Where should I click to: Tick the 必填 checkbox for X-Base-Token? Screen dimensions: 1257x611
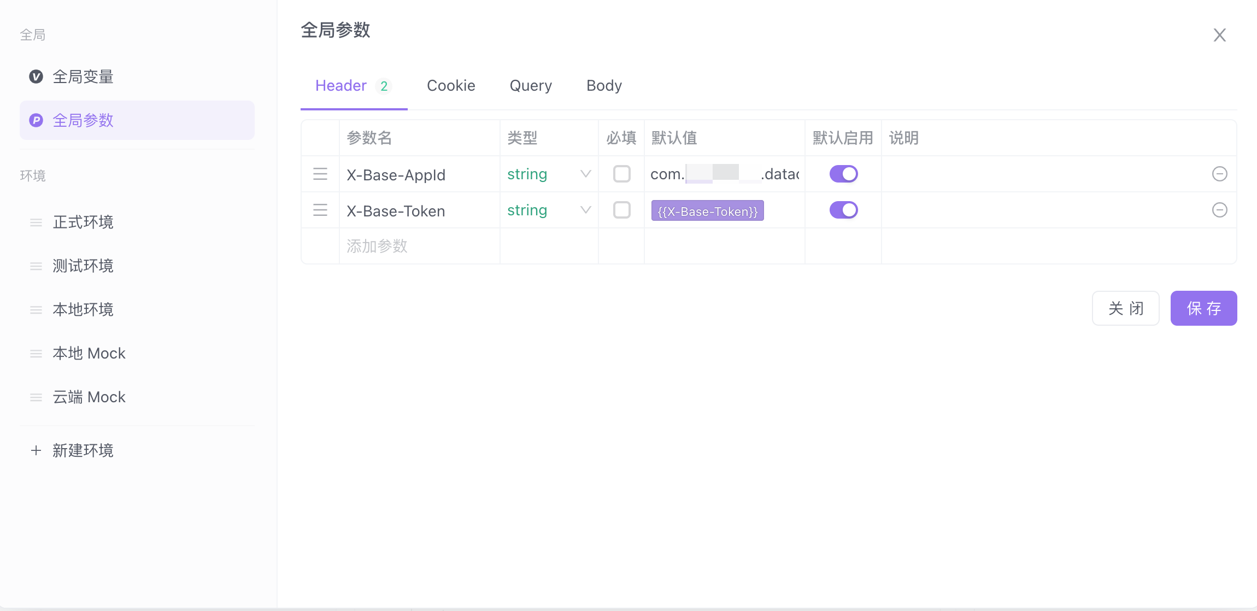[621, 210]
